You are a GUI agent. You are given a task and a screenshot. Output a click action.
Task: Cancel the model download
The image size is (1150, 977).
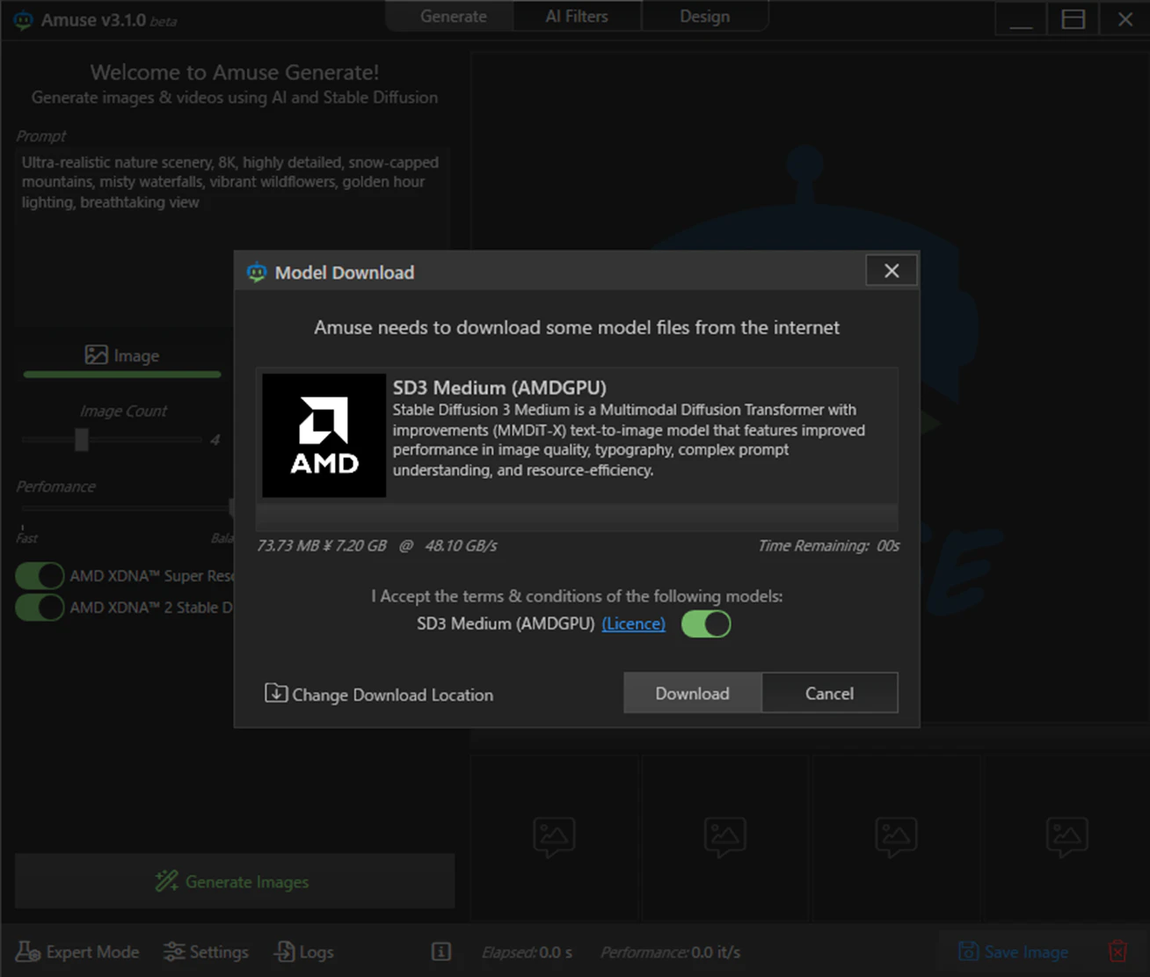coord(829,693)
